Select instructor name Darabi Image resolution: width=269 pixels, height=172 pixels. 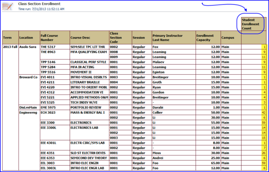click(158, 107)
